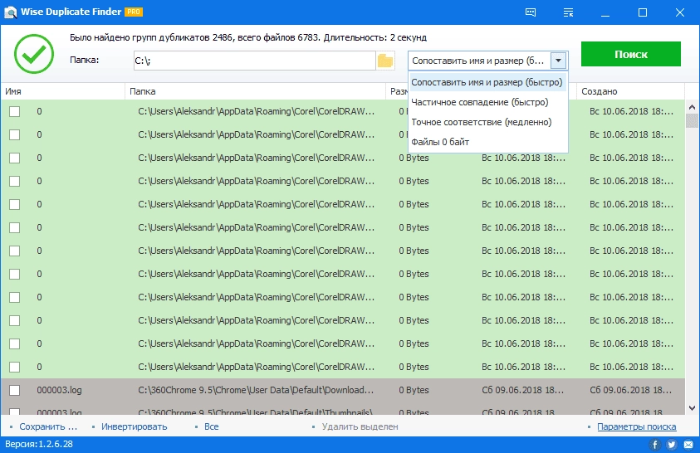Click the Twitter icon in status bar
Image resolution: width=700 pixels, height=453 pixels.
[x=672, y=445]
